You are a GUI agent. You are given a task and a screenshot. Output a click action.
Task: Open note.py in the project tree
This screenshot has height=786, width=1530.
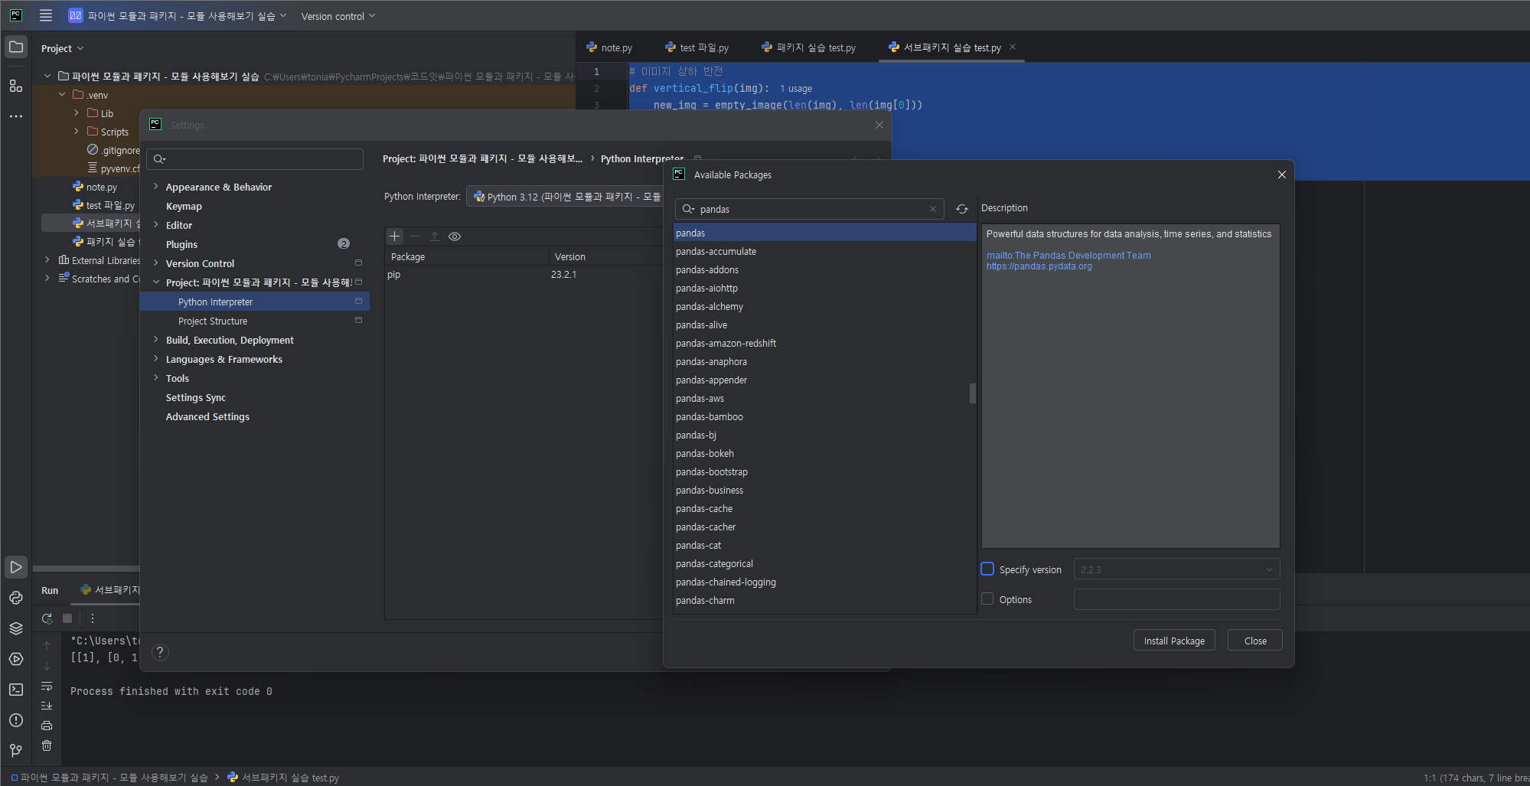(101, 187)
